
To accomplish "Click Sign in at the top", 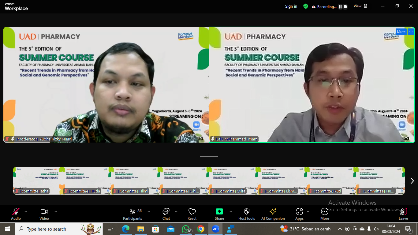I will [x=291, y=6].
